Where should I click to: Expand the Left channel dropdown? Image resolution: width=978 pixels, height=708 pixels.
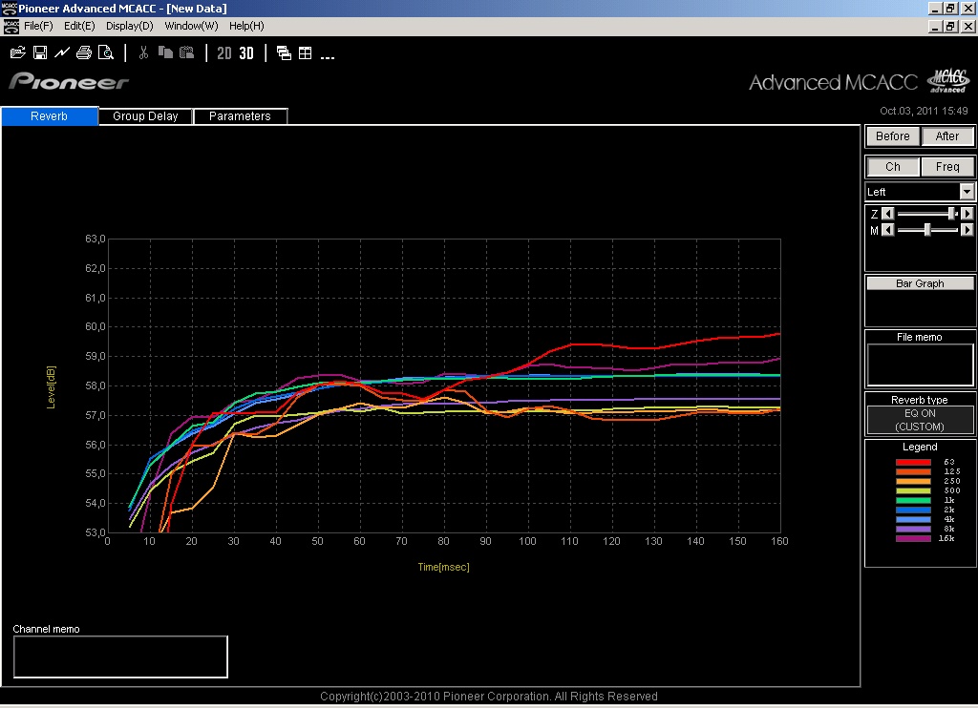[967, 192]
